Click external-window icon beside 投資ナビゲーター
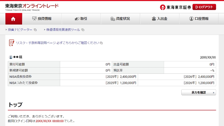 [35, 30]
